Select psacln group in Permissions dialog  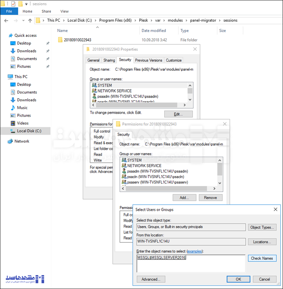(x=156, y=177)
